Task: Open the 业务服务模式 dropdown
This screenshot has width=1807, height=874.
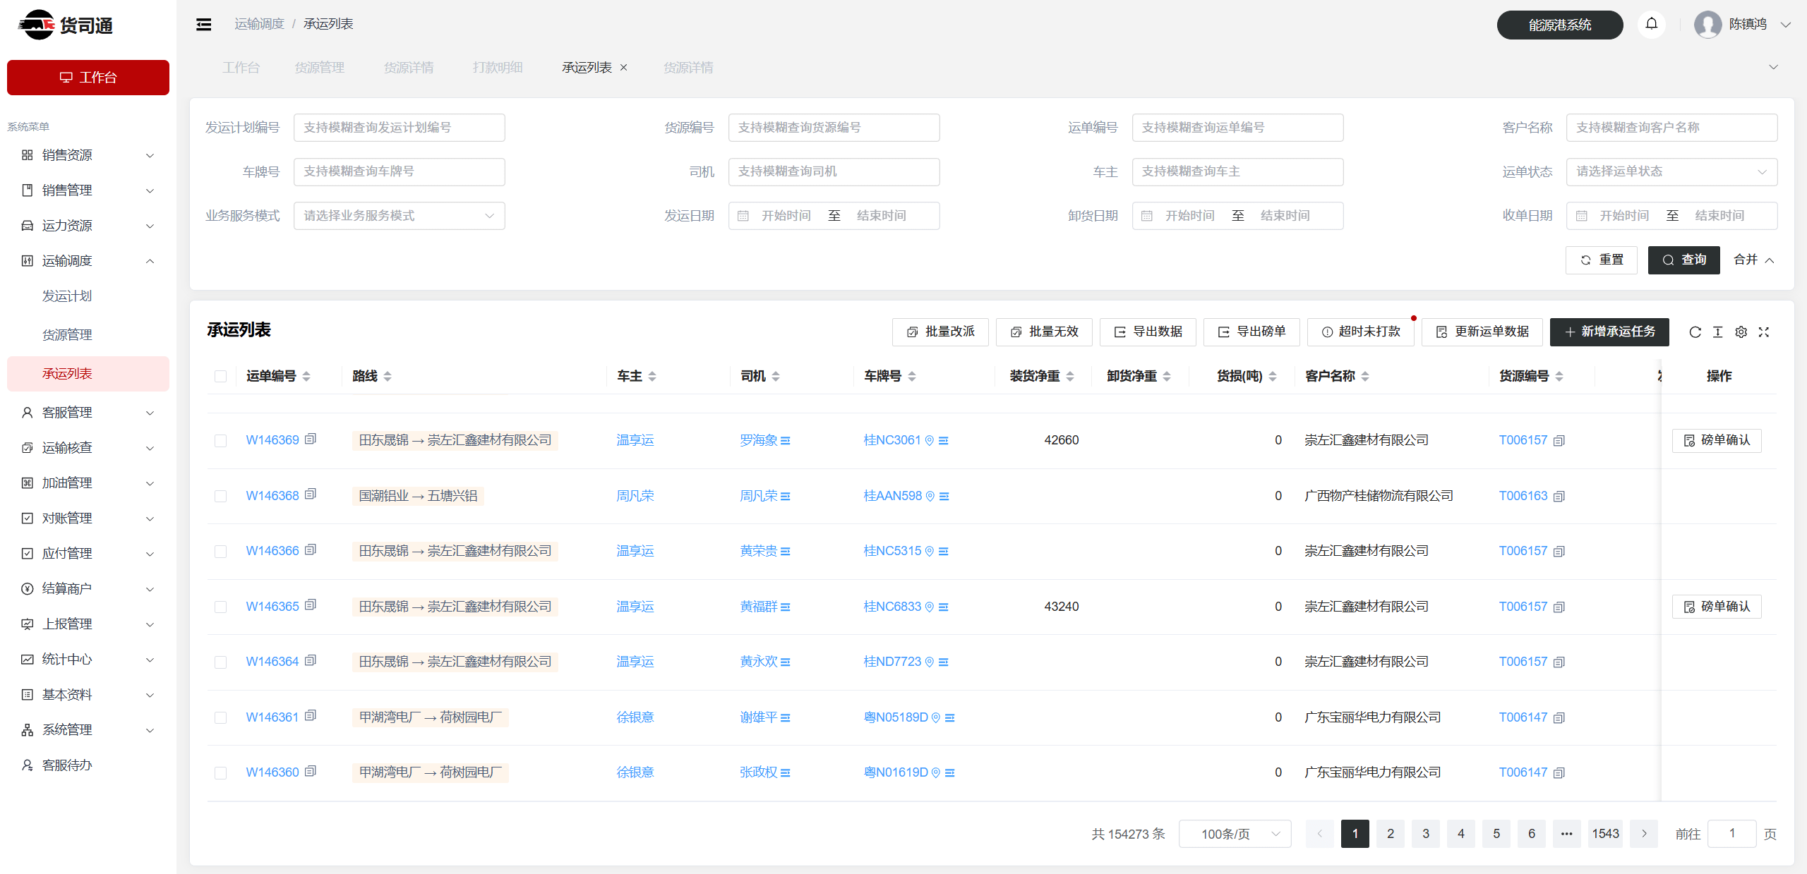Action: tap(400, 216)
